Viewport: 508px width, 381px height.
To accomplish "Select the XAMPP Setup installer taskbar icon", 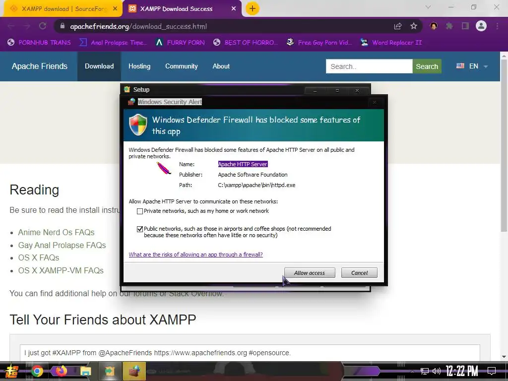I will pyautogui.click(x=110, y=371).
